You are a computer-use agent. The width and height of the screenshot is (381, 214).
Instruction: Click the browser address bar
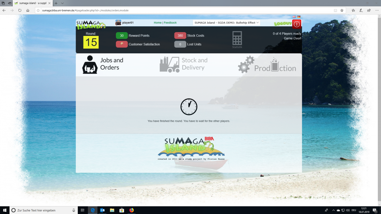pos(127,10)
